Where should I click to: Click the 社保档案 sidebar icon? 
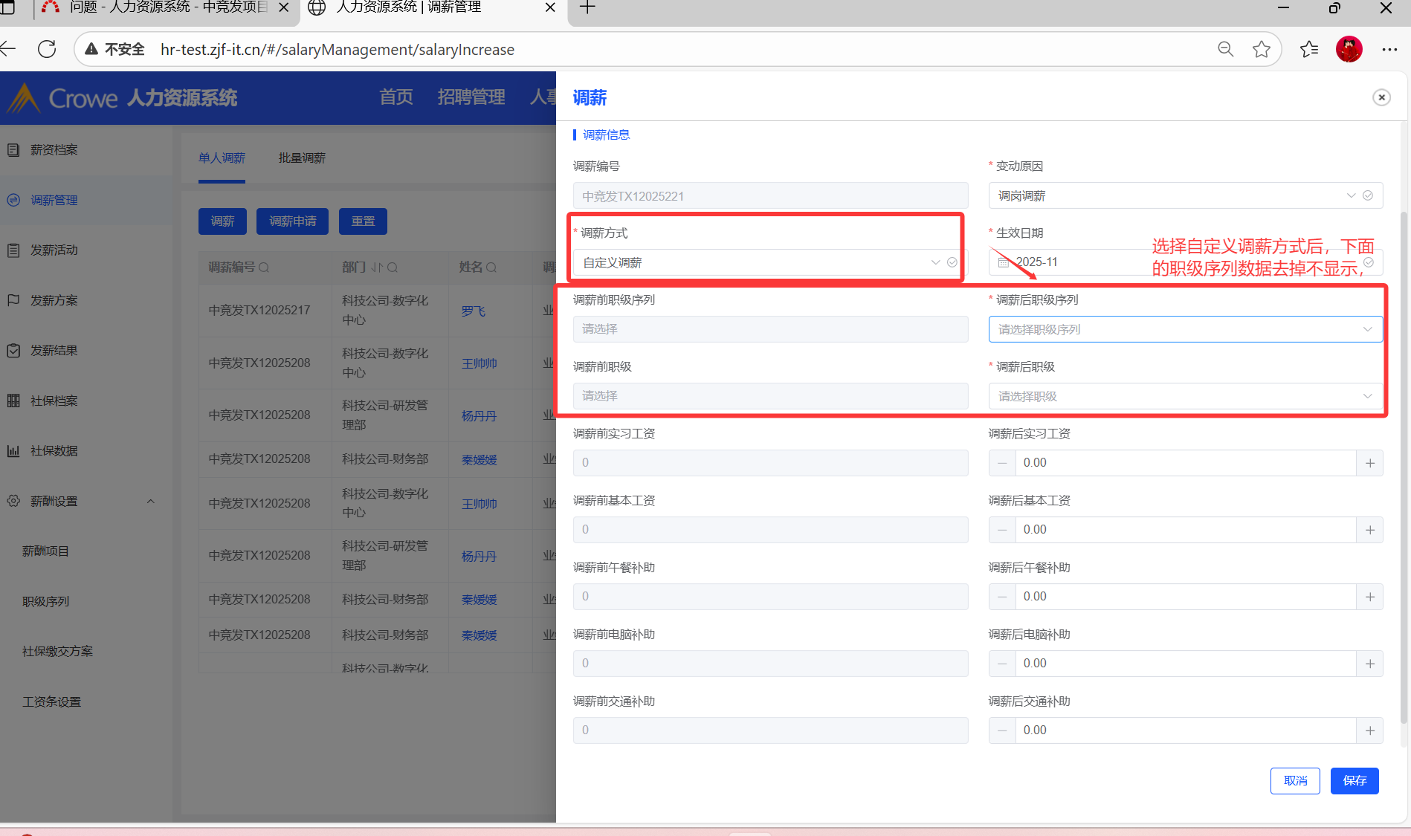point(13,401)
